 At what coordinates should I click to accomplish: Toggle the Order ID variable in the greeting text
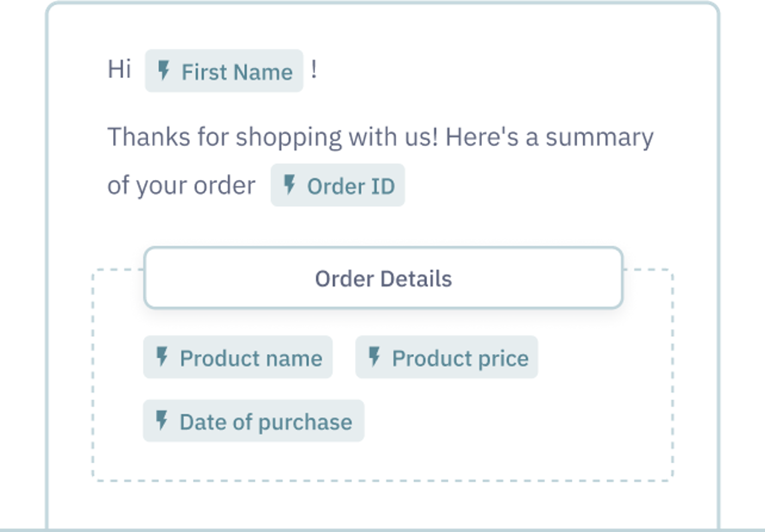point(338,185)
